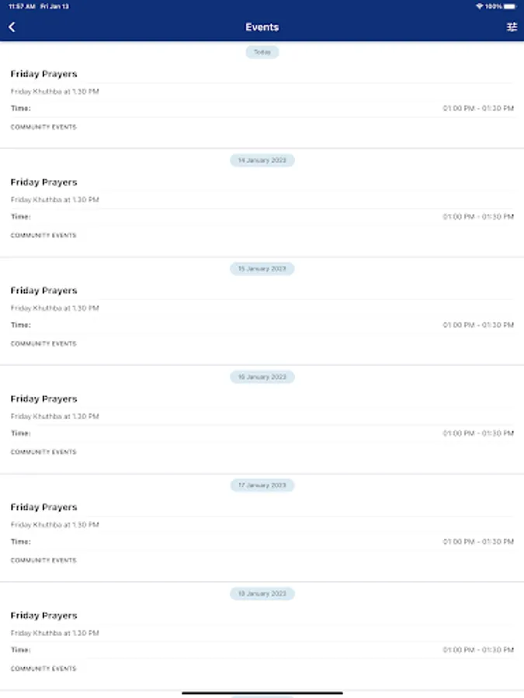Select the 18 January 2023 date badge

point(262,593)
